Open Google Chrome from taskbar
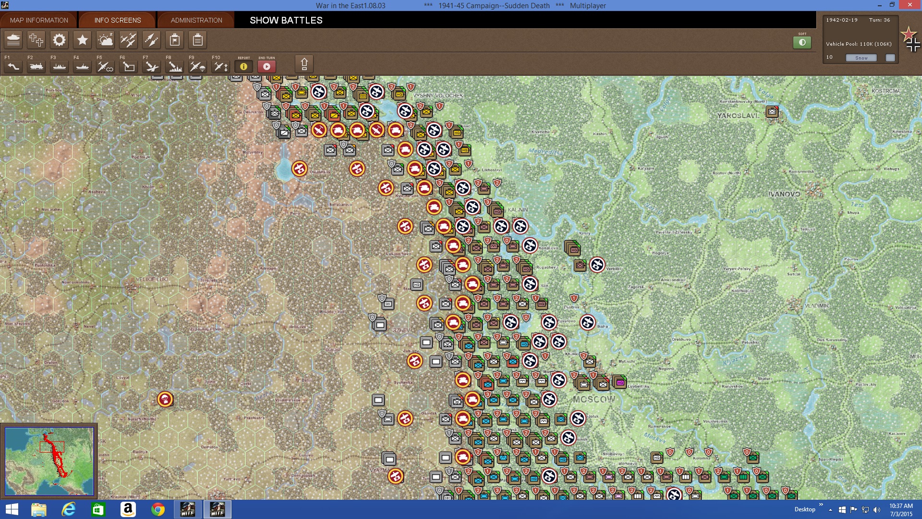The width and height of the screenshot is (922, 519). pyautogui.click(x=158, y=509)
